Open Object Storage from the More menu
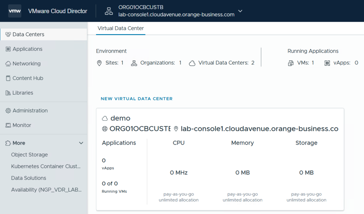 [30, 155]
